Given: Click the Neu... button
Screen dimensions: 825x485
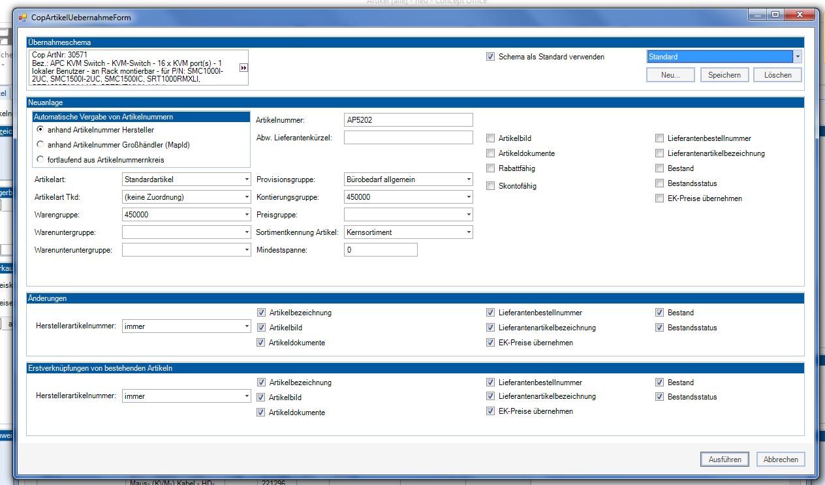Looking at the screenshot, I should click(670, 75).
